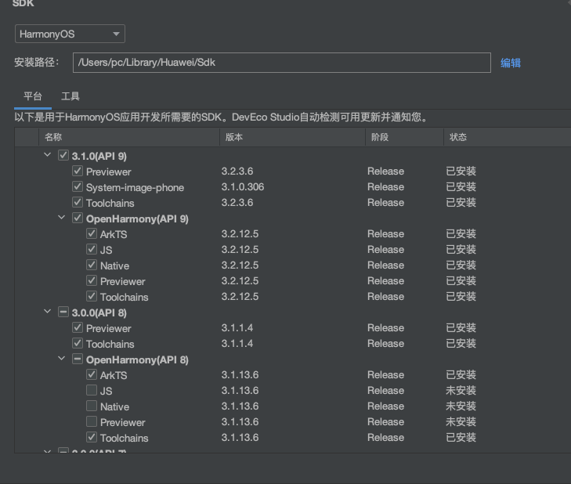The image size is (571, 484).
Task: Select the 3.1.0(API 9) group label
Action: click(x=99, y=156)
